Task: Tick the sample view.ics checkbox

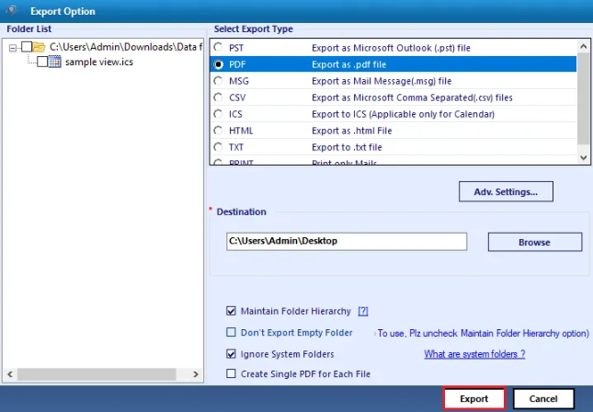Action: click(41, 62)
